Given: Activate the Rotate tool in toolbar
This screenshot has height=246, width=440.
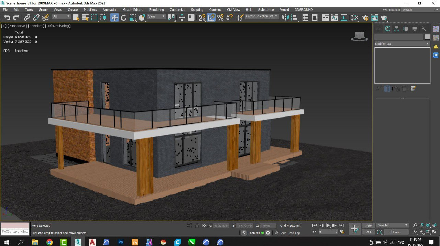Looking at the screenshot, I should tap(124, 18).
